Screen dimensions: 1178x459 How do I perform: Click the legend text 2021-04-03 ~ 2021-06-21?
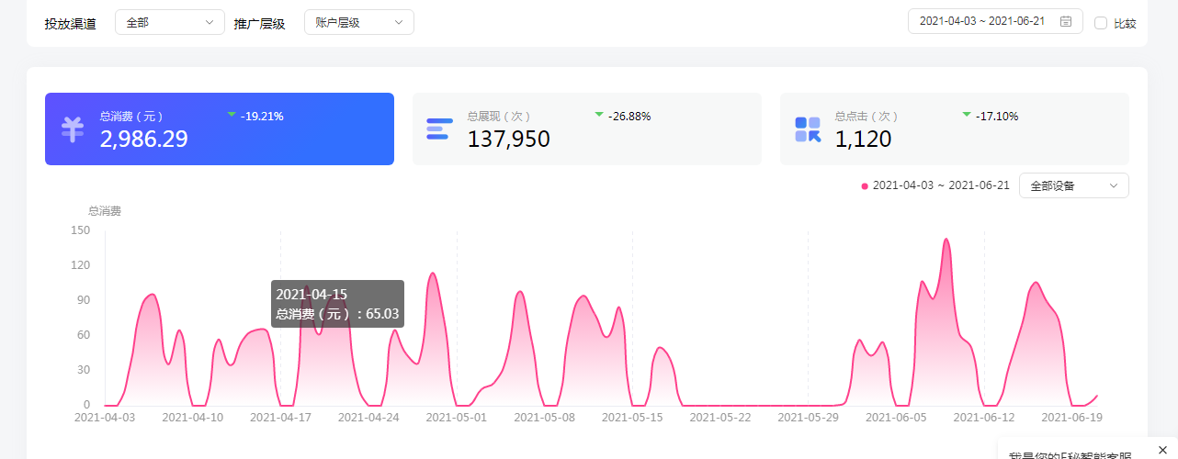click(941, 185)
